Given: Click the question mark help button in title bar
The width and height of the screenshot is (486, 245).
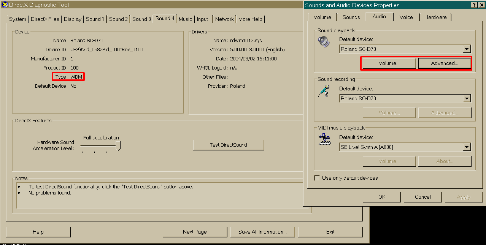Looking at the screenshot, I should 474,5.
